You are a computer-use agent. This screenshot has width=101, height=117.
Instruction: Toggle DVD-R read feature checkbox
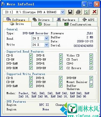pos(61,55)
